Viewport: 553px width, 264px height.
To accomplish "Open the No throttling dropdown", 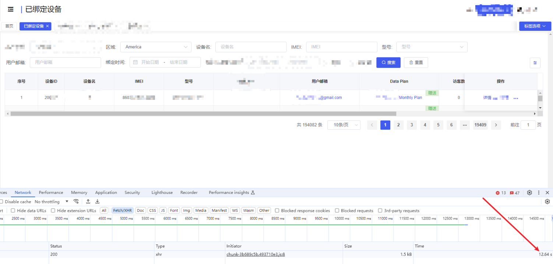I will point(52,202).
